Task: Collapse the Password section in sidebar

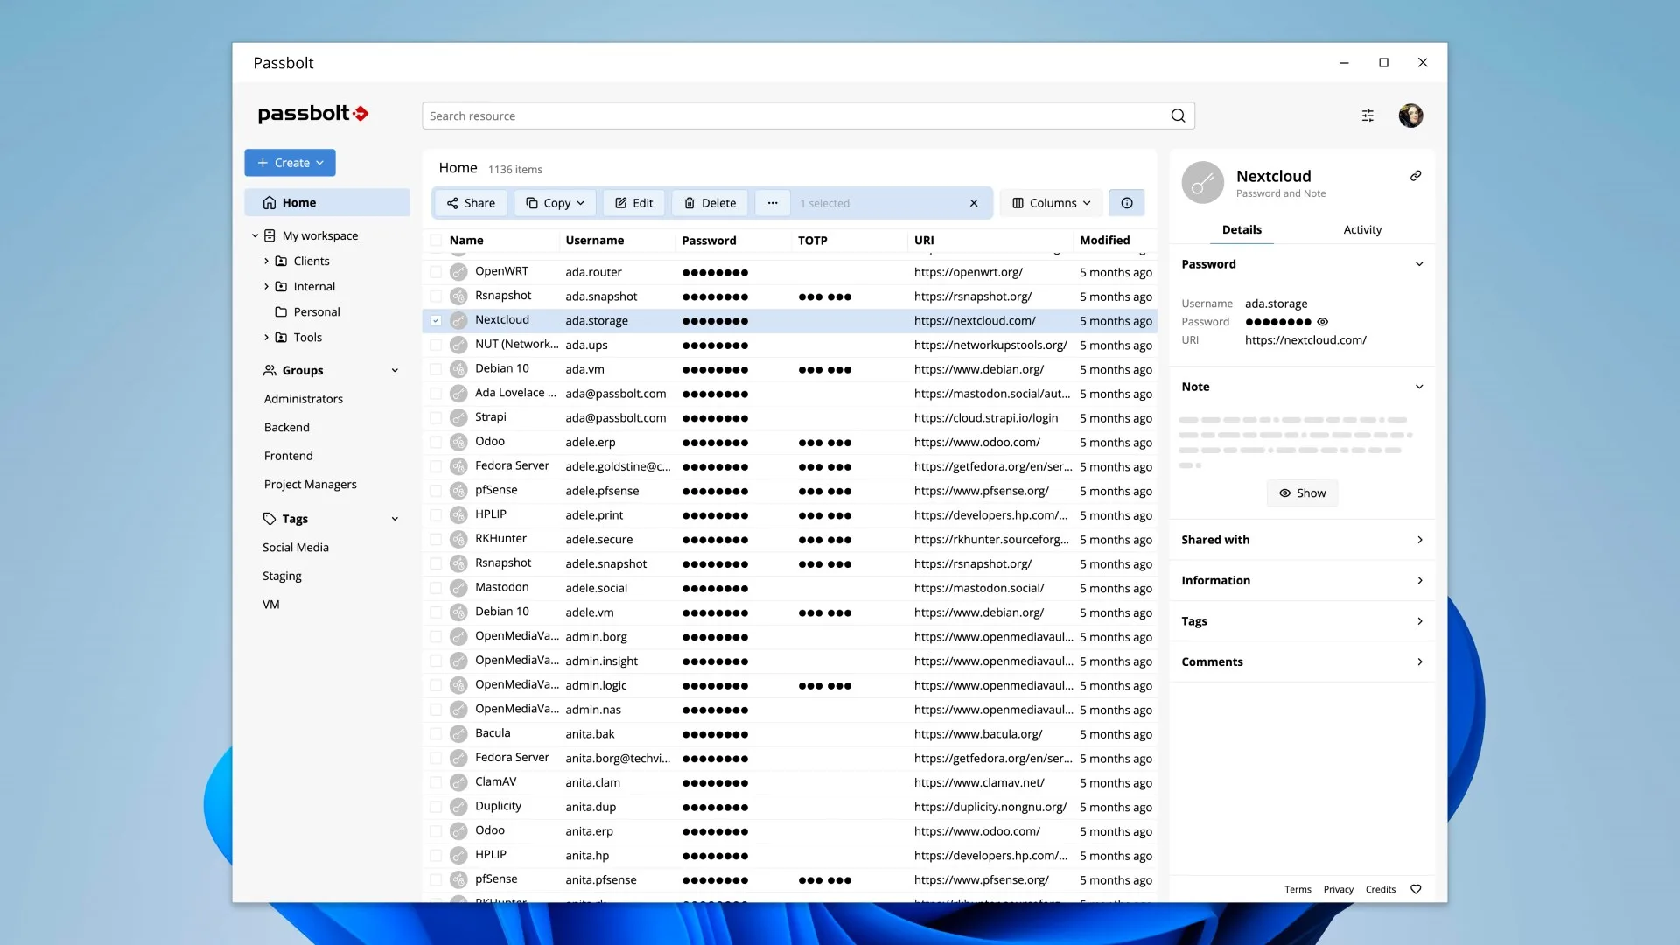Action: 1419,264
